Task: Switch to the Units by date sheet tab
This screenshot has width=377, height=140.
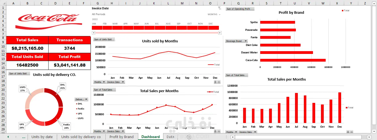Action: pyautogui.click(x=42, y=137)
